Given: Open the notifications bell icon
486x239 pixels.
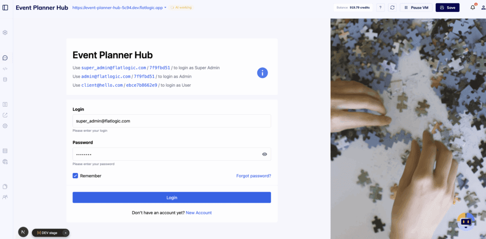Looking at the screenshot, I should [x=473, y=8].
